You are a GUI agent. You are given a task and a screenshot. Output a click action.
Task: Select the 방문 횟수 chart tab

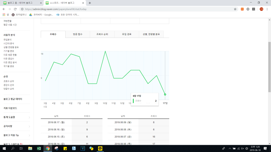pyautogui.click(x=78, y=34)
